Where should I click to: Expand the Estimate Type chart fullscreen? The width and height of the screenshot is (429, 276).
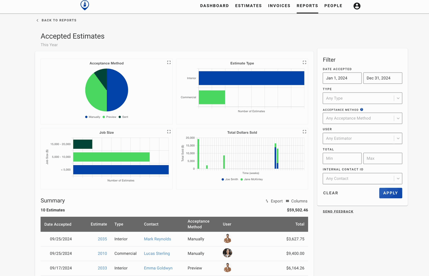click(304, 62)
